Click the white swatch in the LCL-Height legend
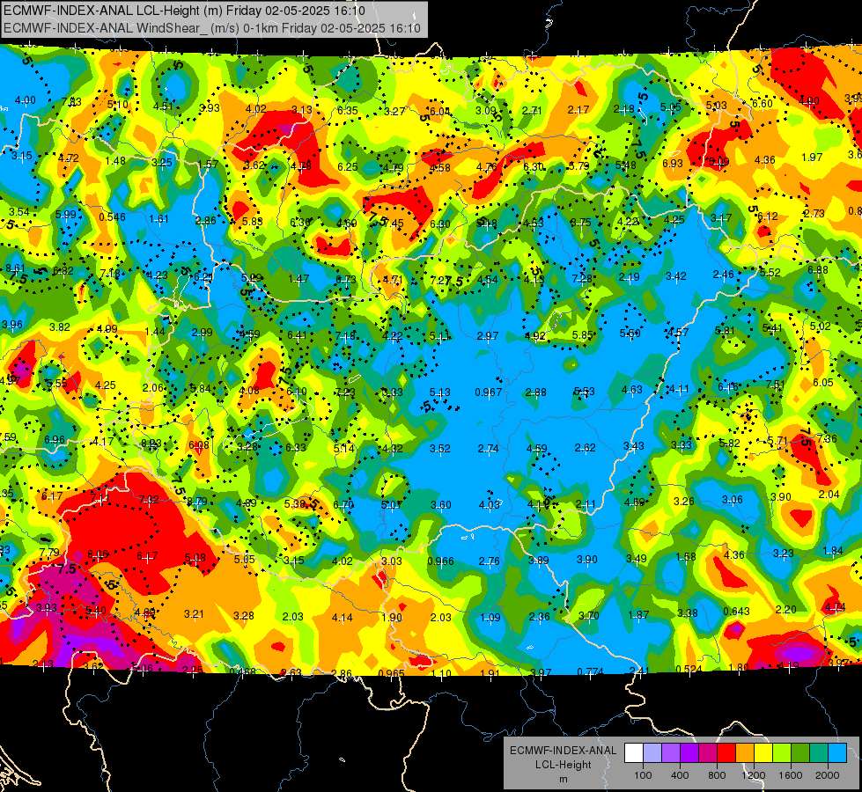 point(634,753)
